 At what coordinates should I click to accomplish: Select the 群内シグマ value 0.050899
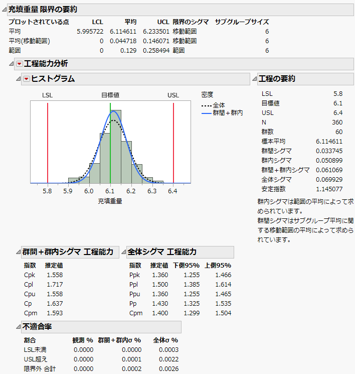(x=329, y=161)
